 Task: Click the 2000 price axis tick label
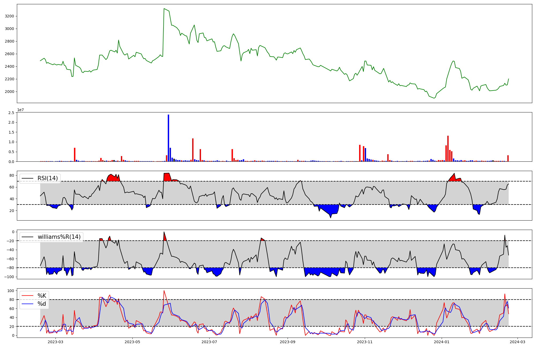coord(9,92)
